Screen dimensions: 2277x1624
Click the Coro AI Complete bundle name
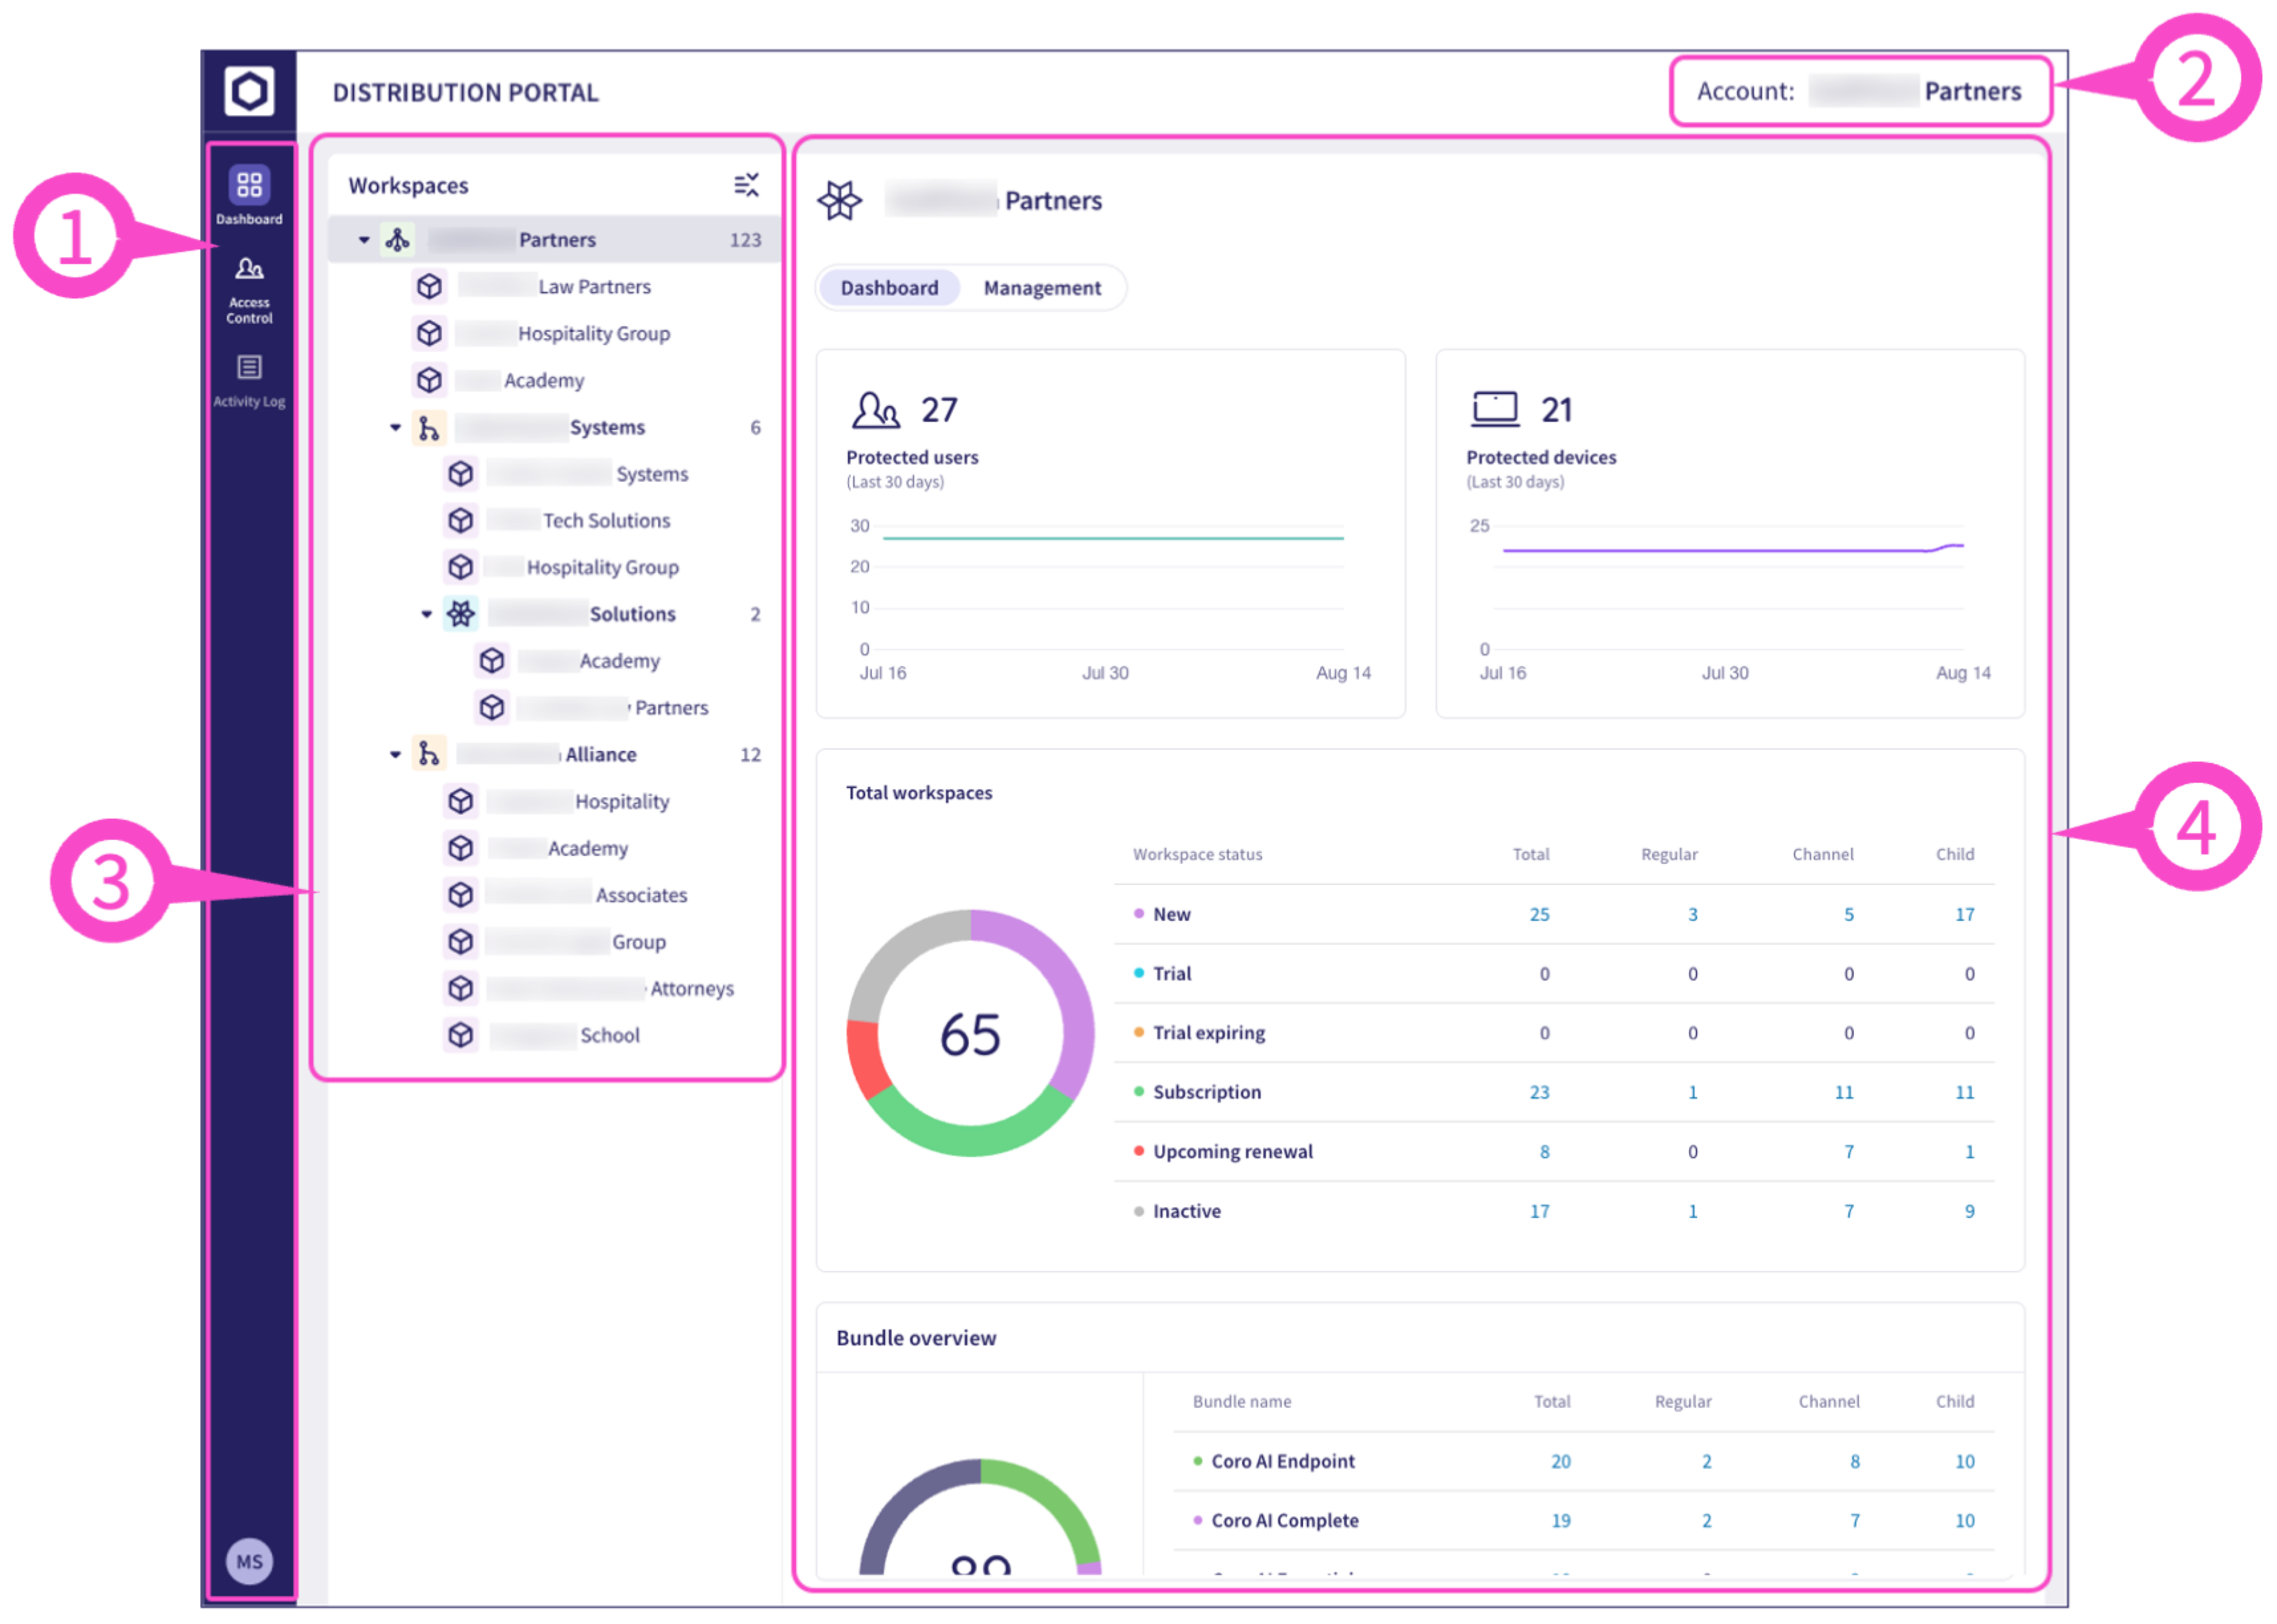pyautogui.click(x=1285, y=1520)
